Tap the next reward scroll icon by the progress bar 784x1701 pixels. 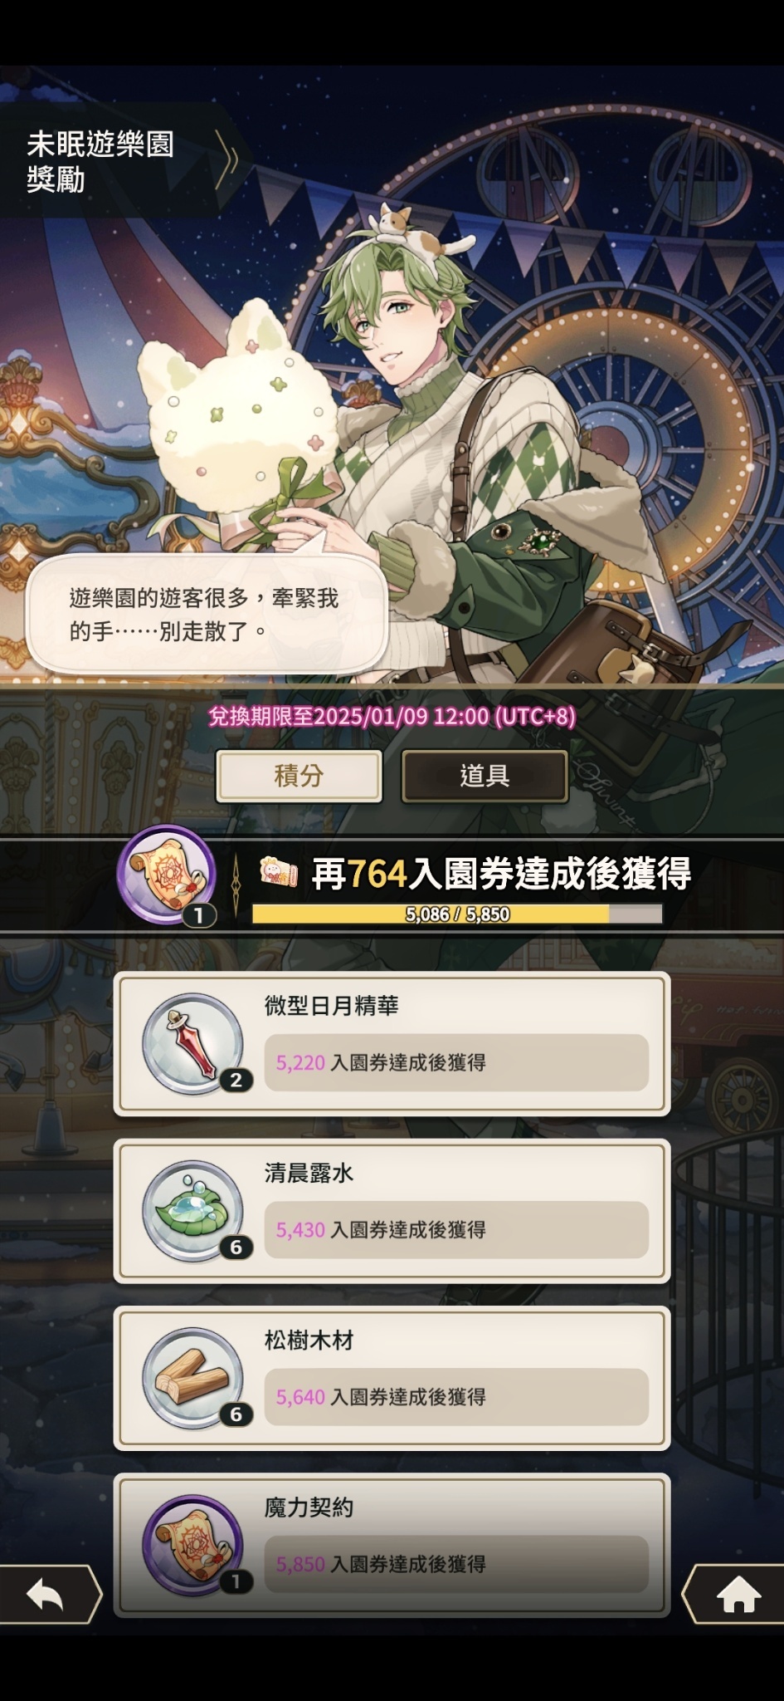click(166, 875)
